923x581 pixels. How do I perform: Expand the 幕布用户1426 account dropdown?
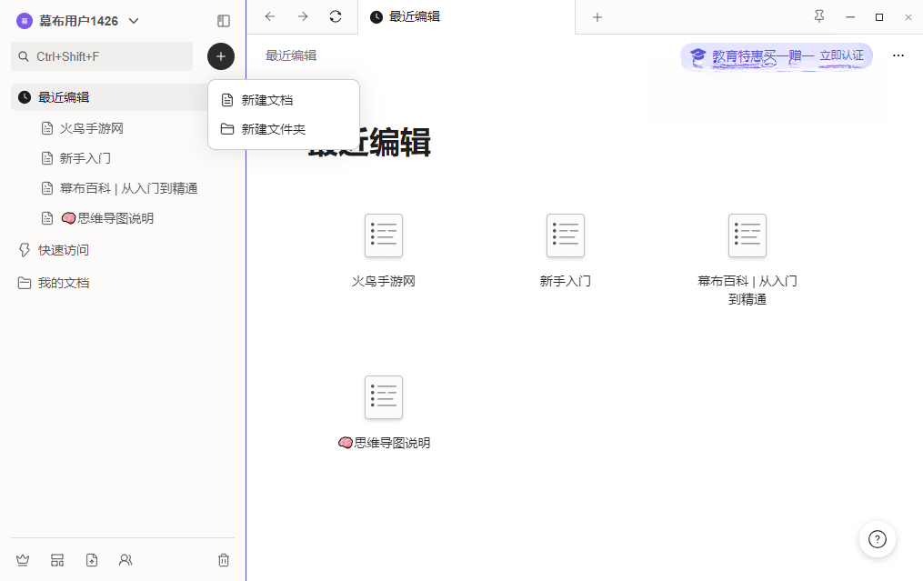click(x=77, y=21)
